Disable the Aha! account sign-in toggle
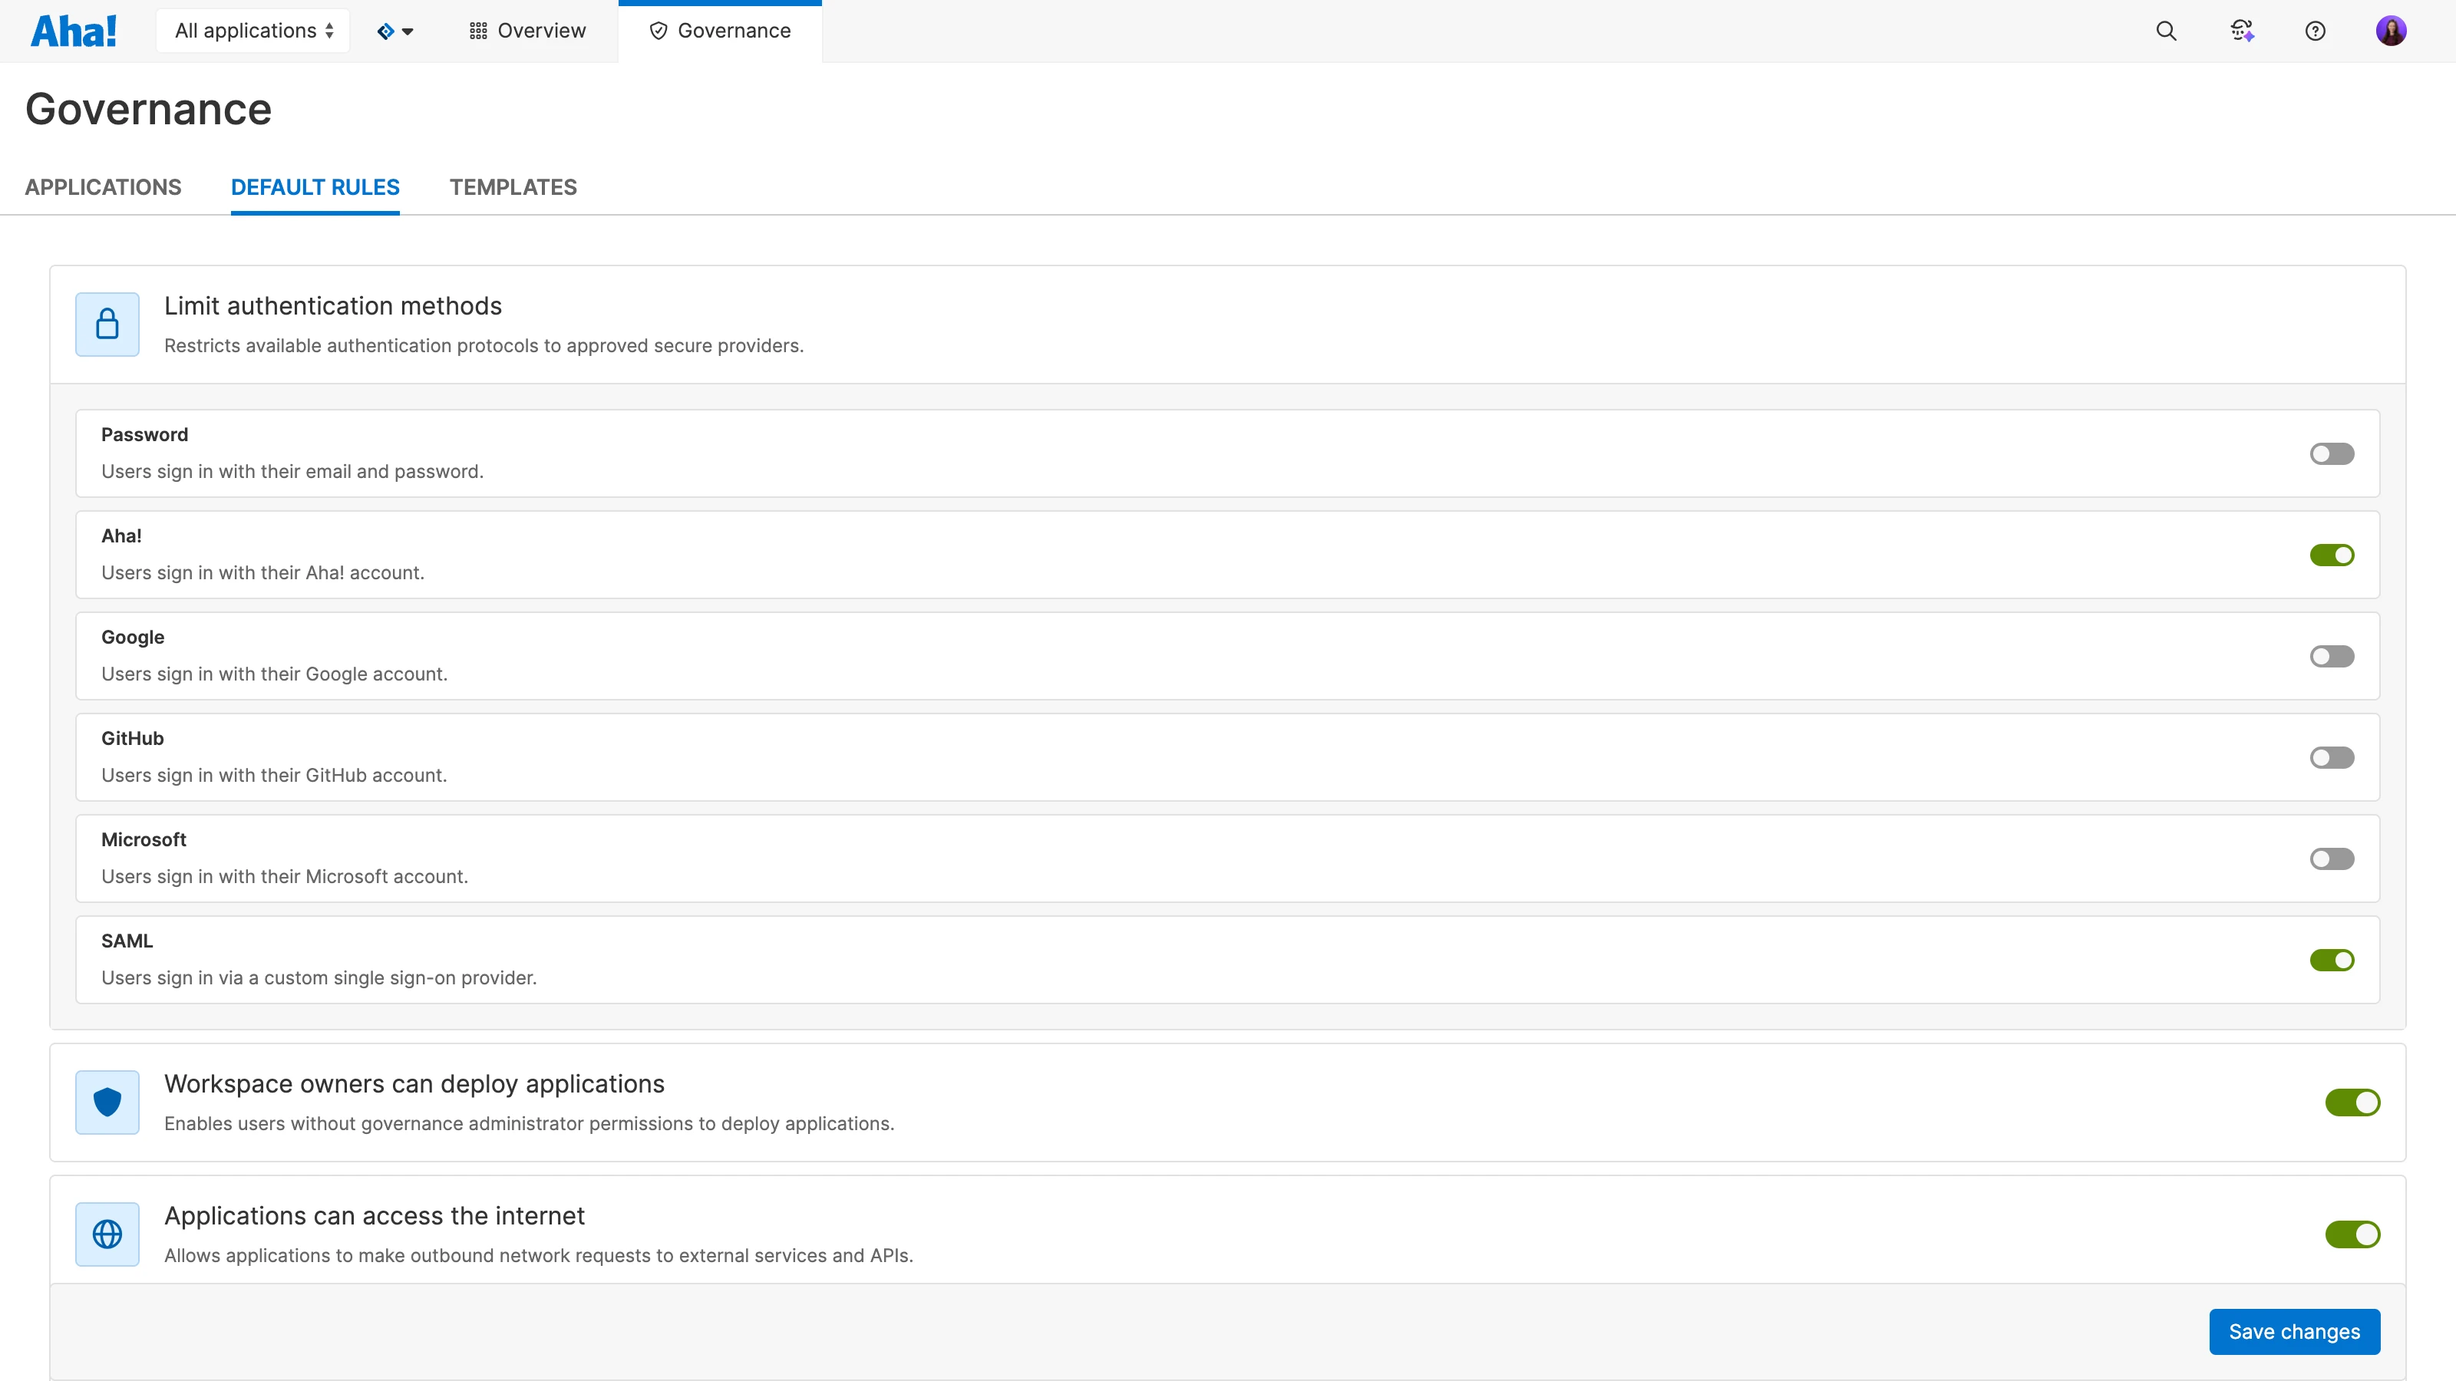Image resolution: width=2456 pixels, height=1381 pixels. [2332, 555]
